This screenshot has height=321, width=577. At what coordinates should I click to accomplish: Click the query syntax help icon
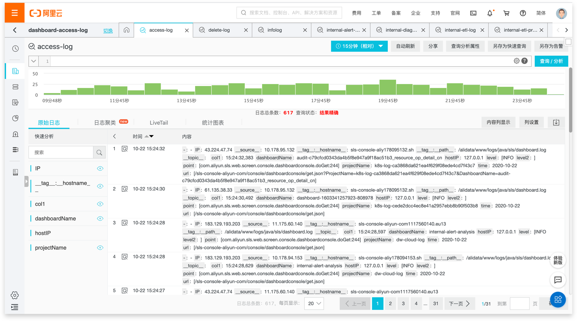(x=525, y=61)
